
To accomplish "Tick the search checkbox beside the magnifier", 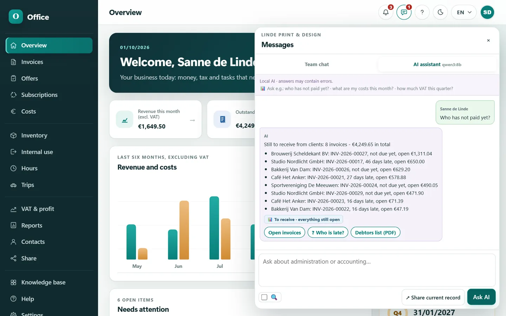I will coord(264,297).
